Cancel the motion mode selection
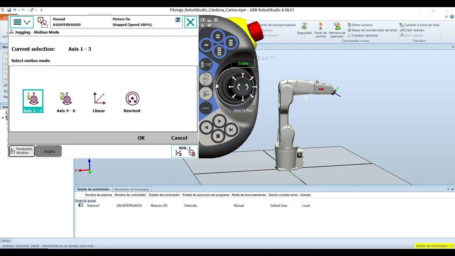The image size is (455, 256). pos(179,138)
